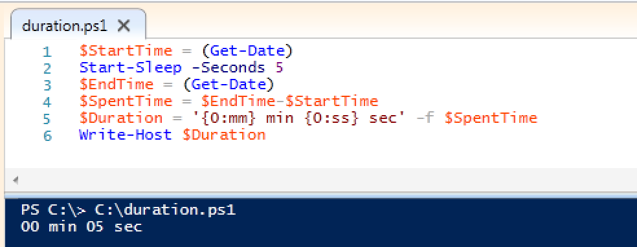Click line number 4 in the gutter

[x=47, y=102]
